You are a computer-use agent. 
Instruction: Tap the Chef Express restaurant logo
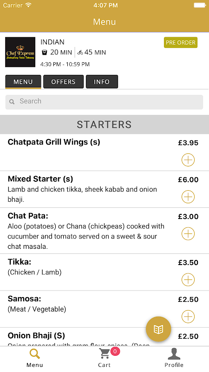tap(20, 52)
